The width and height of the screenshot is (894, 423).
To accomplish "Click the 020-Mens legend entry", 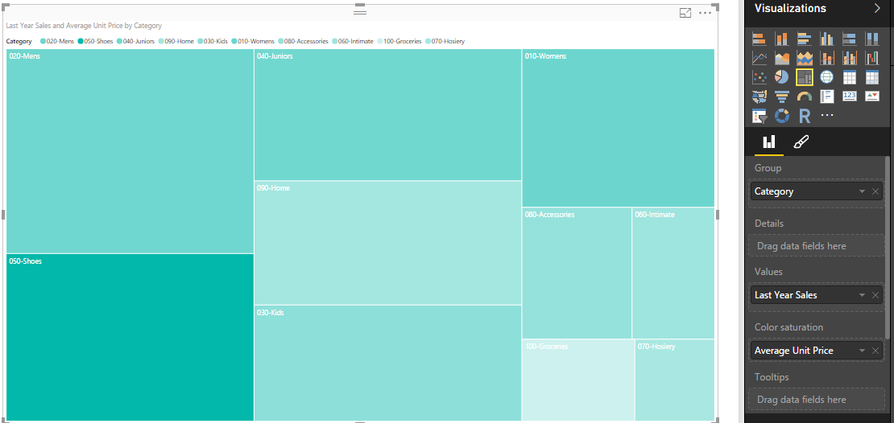I will (x=57, y=41).
